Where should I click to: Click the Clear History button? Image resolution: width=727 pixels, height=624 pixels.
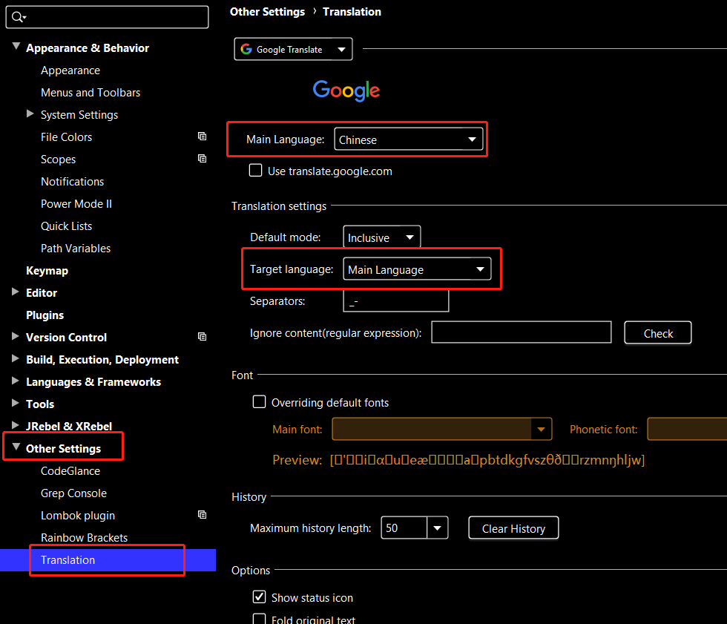tap(513, 528)
